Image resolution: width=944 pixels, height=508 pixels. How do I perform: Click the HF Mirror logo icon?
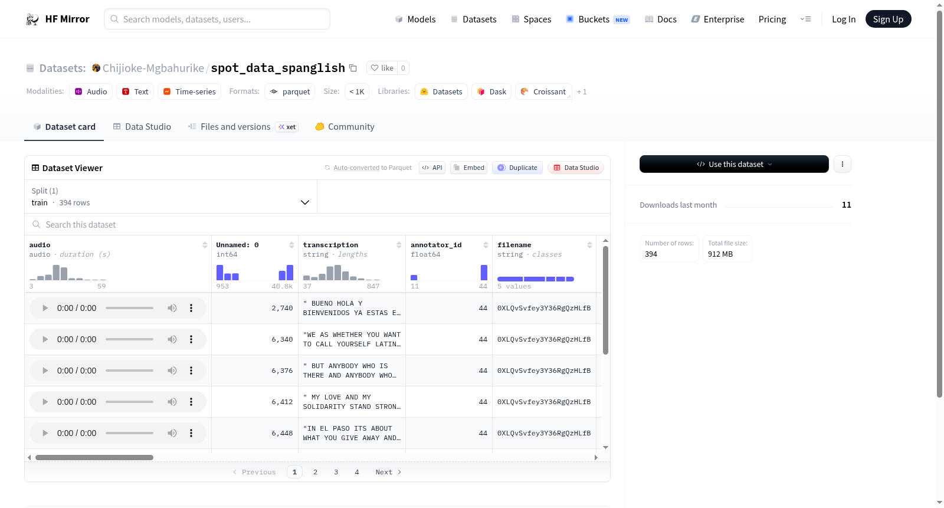tap(32, 19)
